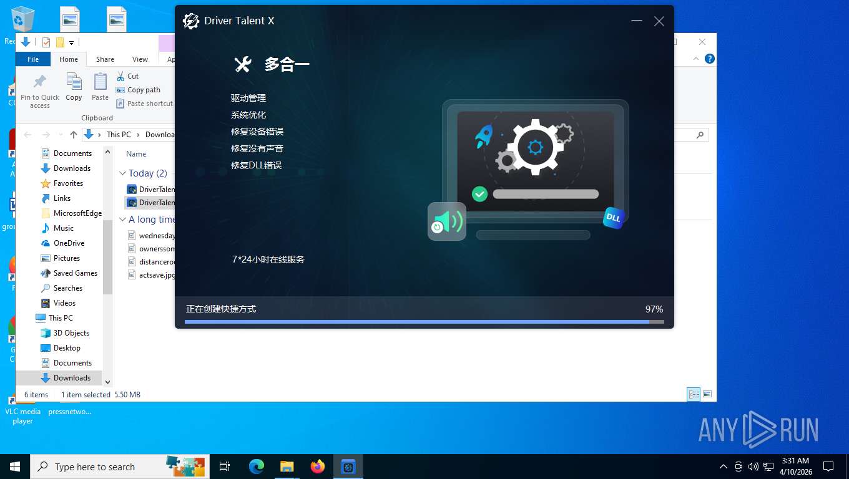Image resolution: width=849 pixels, height=479 pixels.
Task: Click This PC in the address bar
Action: tap(119, 135)
